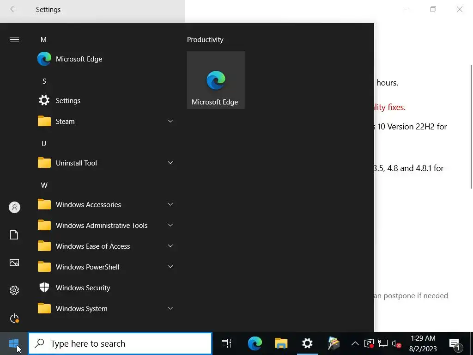Viewport: 473px width, 355px height.
Task: Expand Windows Accessories folder chevron
Action: pyautogui.click(x=170, y=204)
